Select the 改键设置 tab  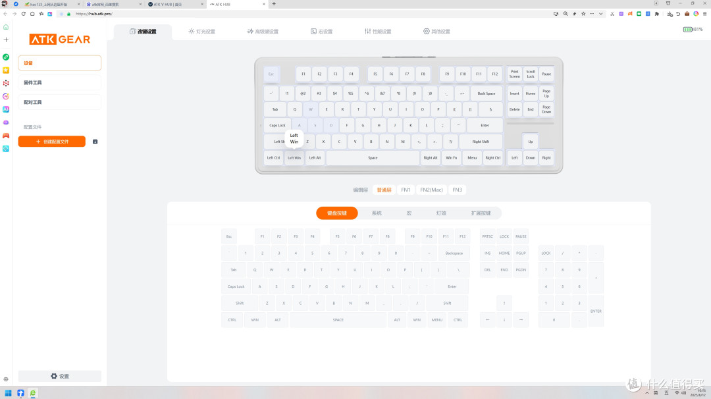click(x=143, y=32)
